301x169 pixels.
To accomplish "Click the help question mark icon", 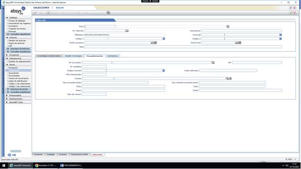I will (291, 8).
